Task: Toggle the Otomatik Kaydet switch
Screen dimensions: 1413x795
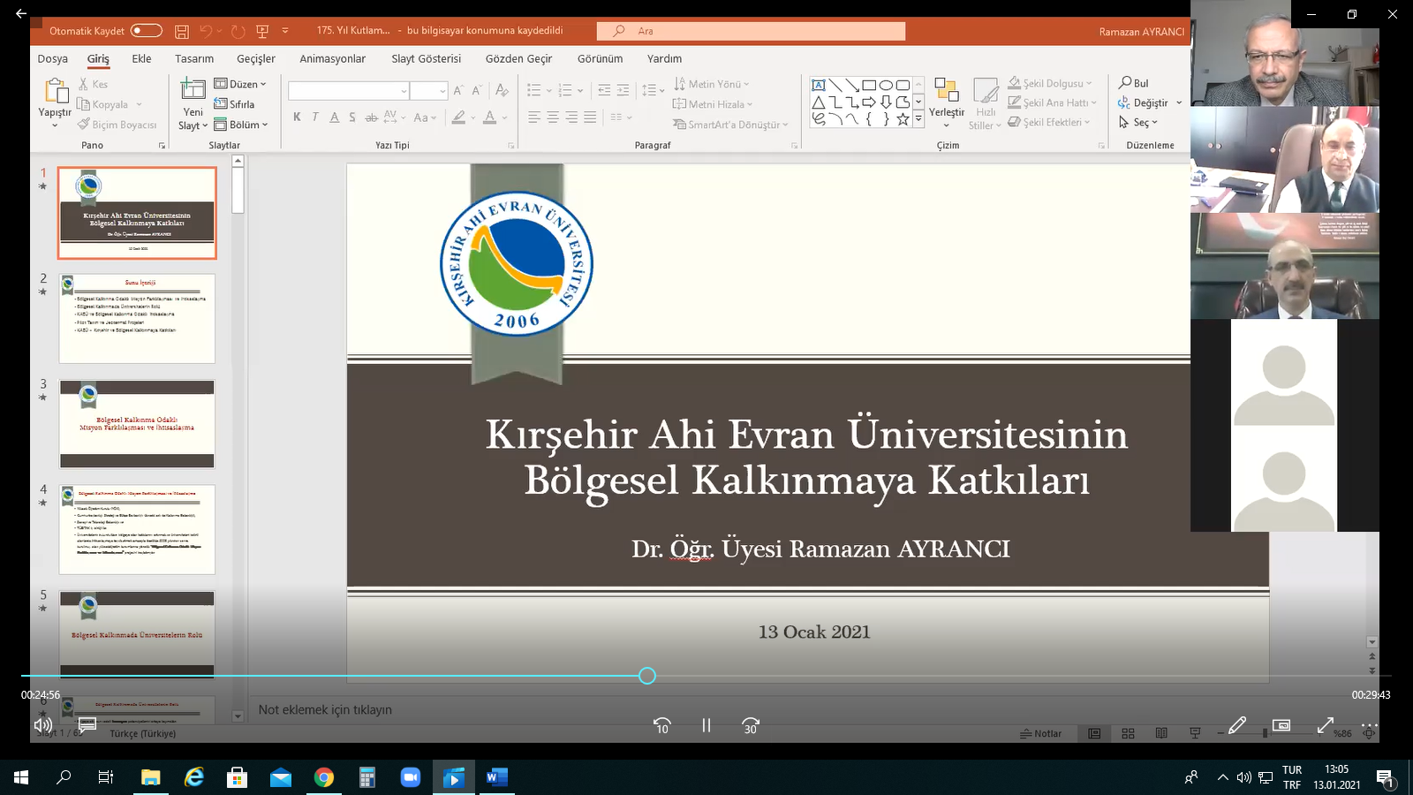Action: pyautogui.click(x=147, y=31)
